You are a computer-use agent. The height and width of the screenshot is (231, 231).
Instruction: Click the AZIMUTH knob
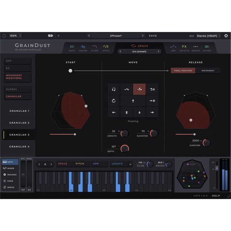tap(125, 134)
